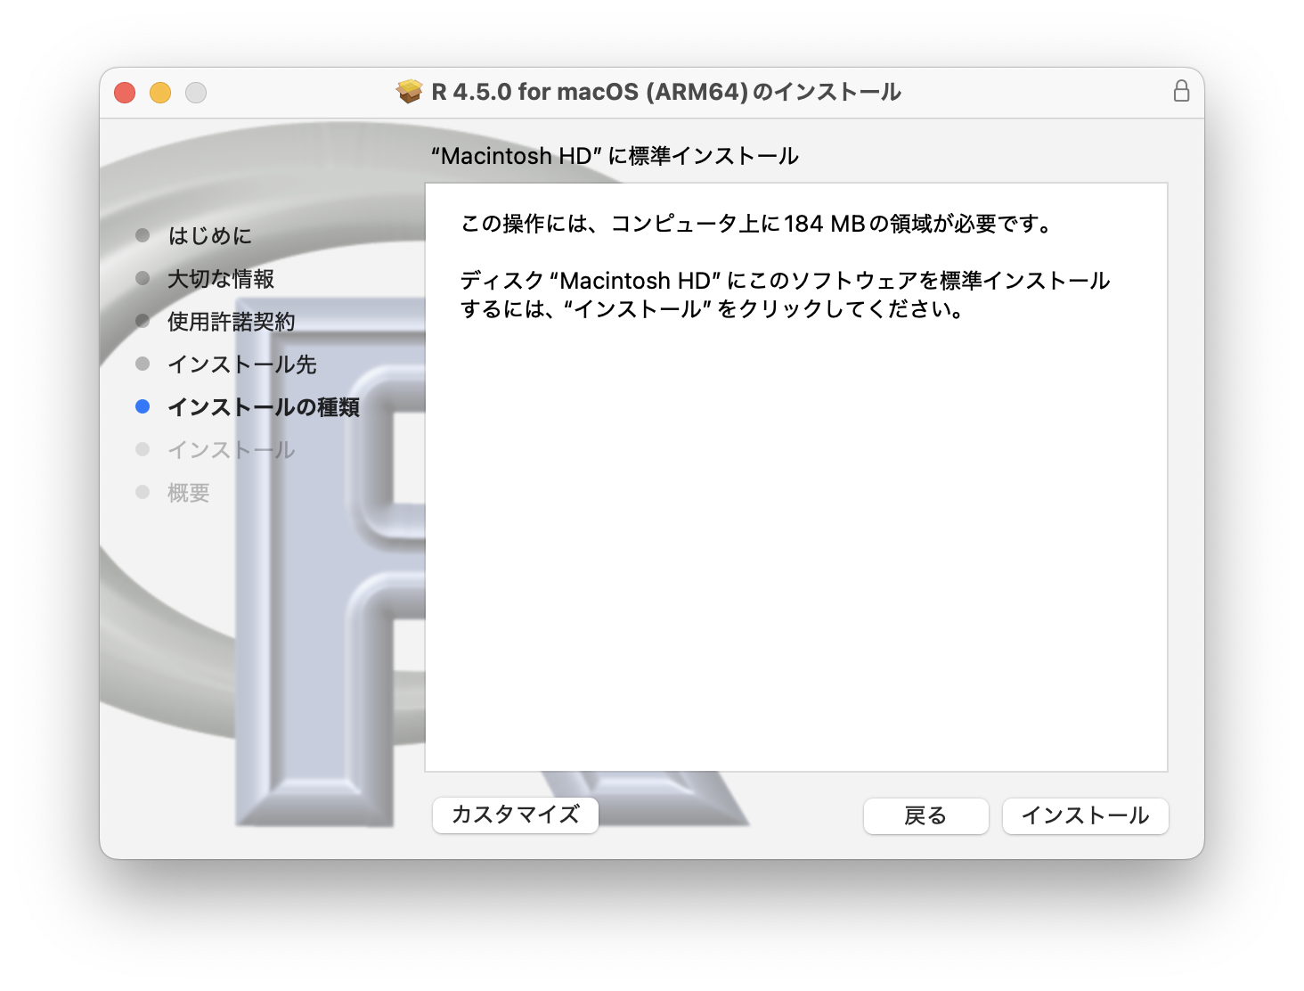Click the greyed-out 概要 step in the sidebar

pyautogui.click(x=189, y=492)
